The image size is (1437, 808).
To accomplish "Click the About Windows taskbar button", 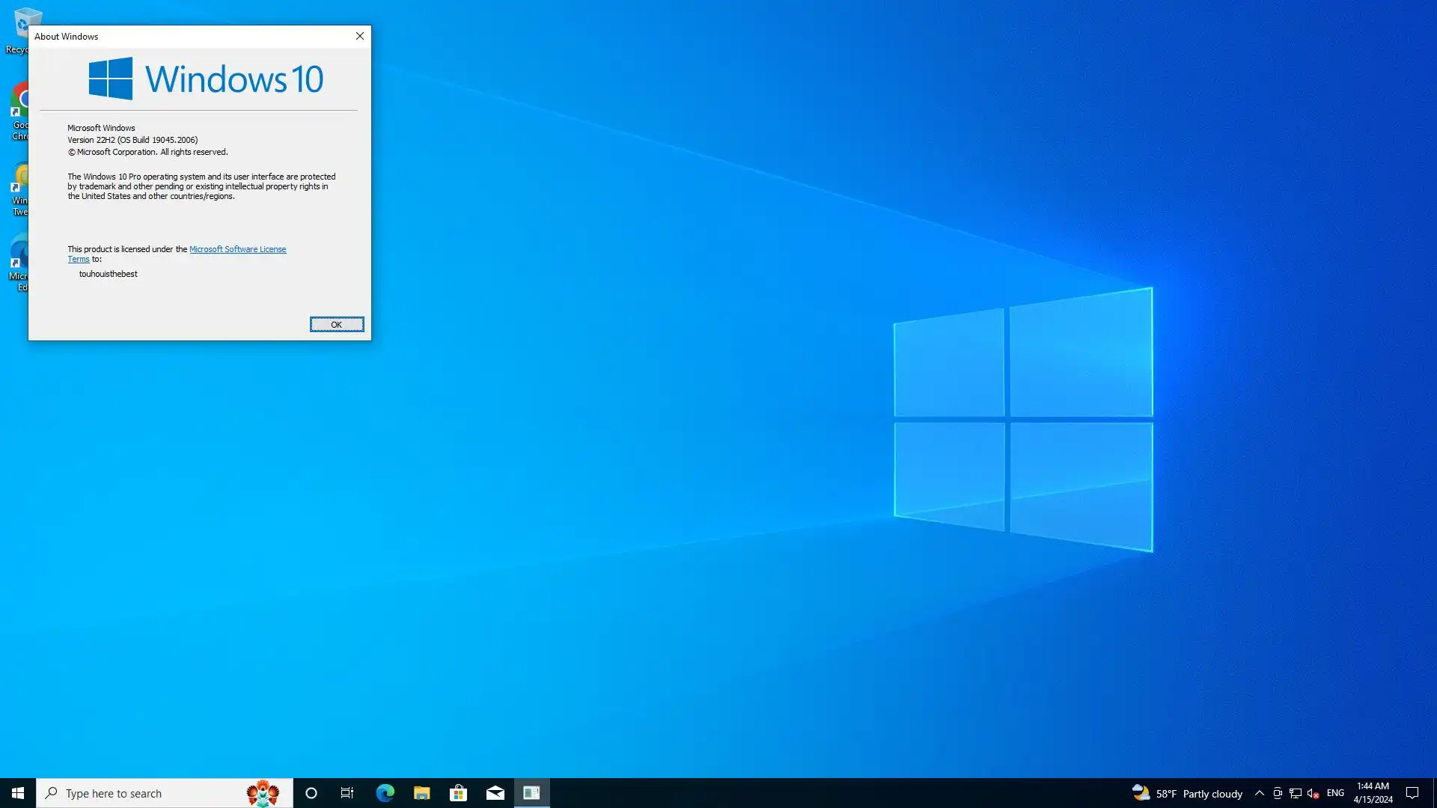I will point(531,793).
